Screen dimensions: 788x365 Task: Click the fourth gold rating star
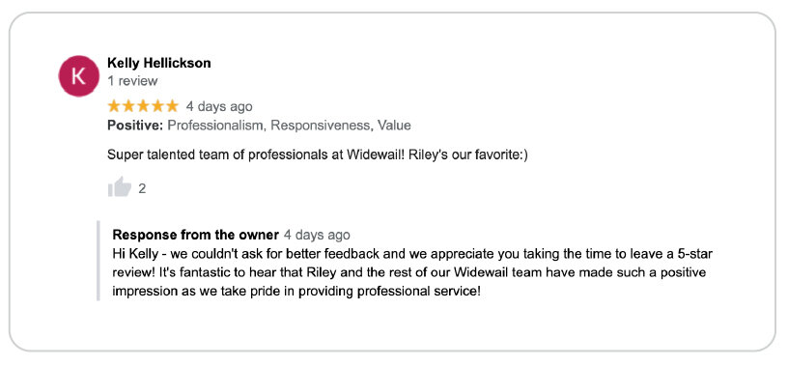[x=157, y=106]
